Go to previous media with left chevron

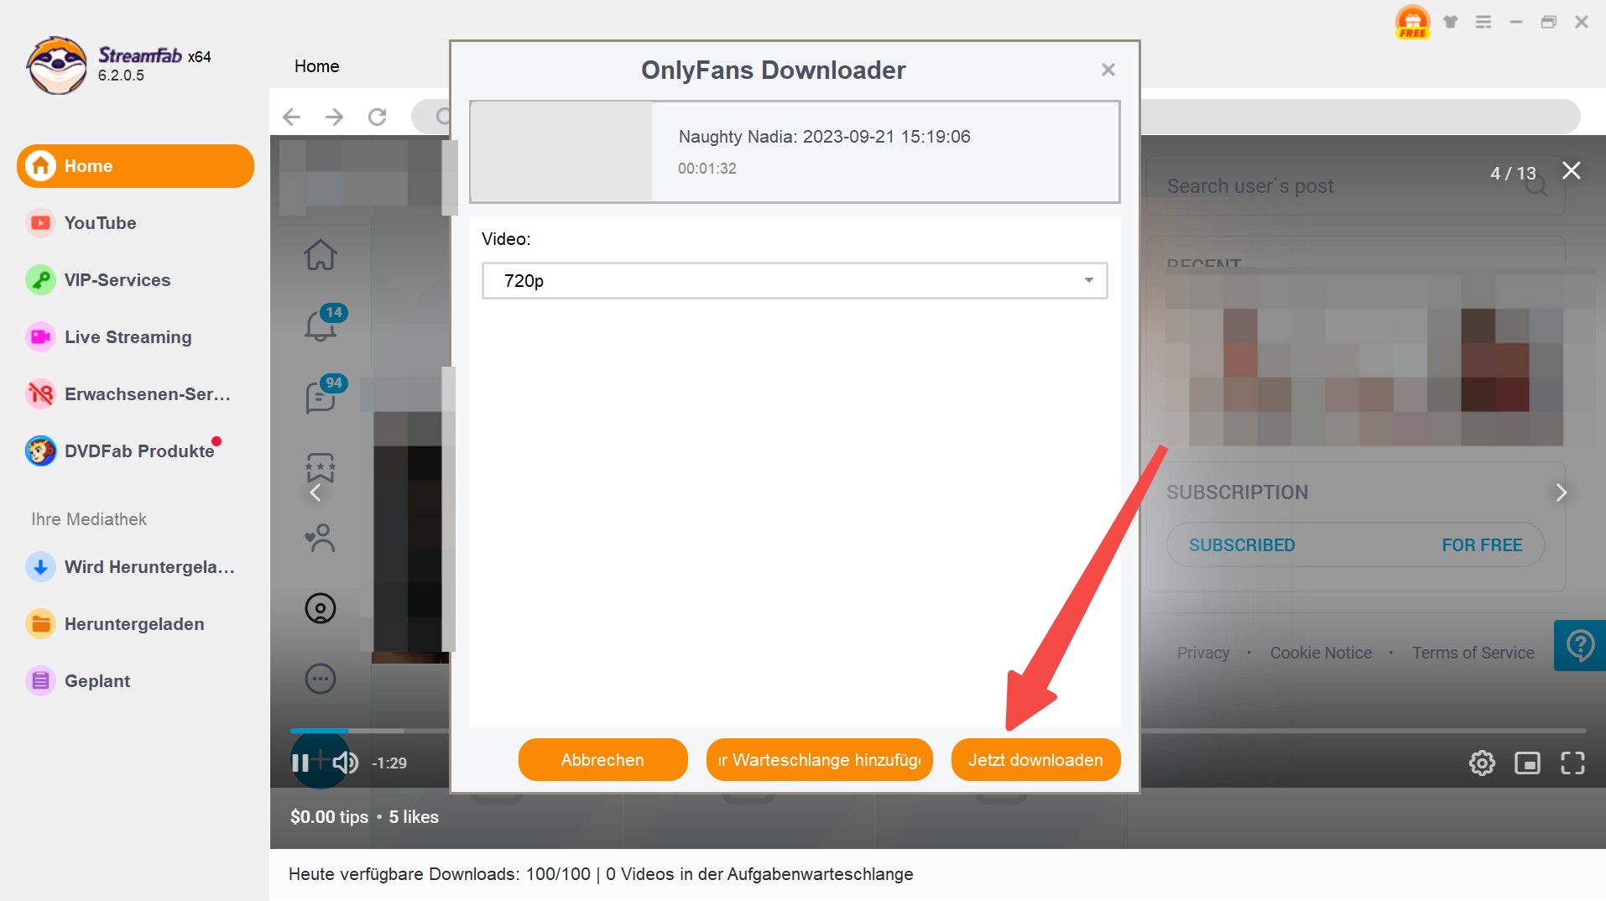coord(315,492)
